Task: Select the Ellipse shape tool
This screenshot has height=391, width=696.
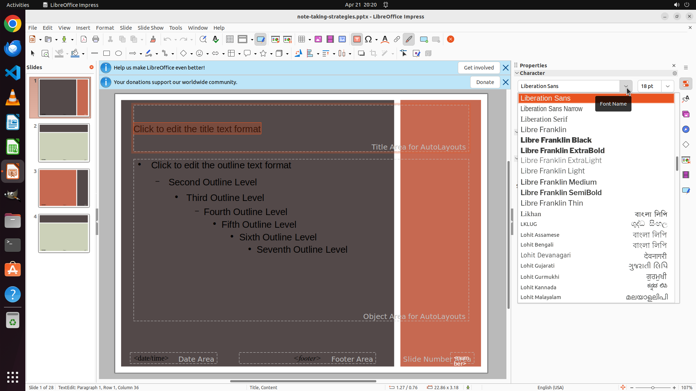Action: click(119, 54)
